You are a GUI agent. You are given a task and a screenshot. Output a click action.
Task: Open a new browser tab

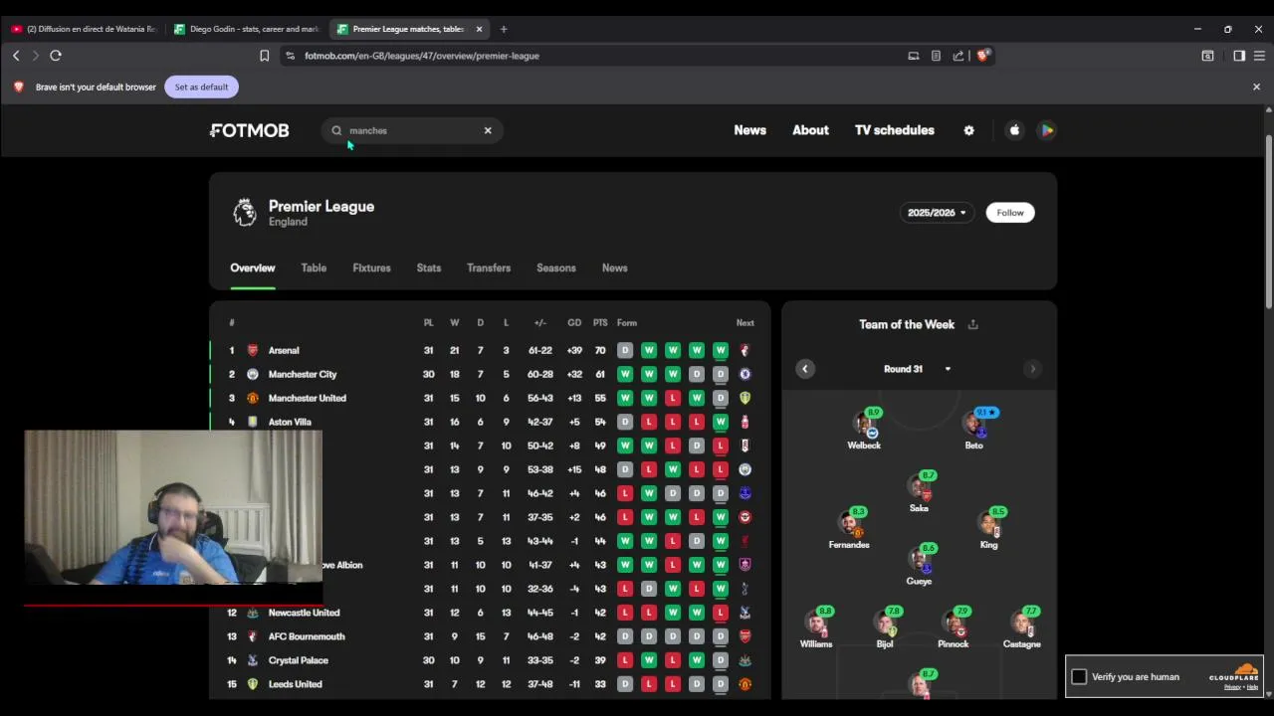click(504, 29)
